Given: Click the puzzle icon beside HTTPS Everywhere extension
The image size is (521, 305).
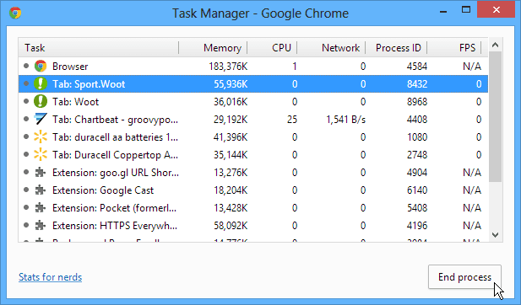Looking at the screenshot, I should [41, 226].
